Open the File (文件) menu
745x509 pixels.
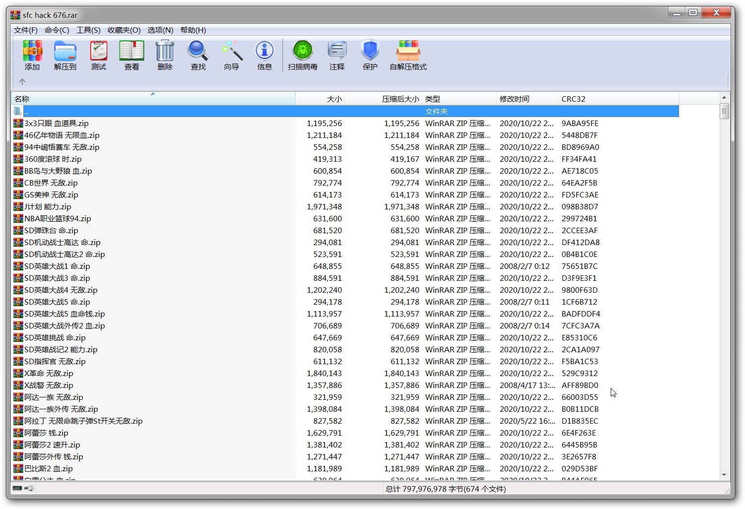click(26, 30)
